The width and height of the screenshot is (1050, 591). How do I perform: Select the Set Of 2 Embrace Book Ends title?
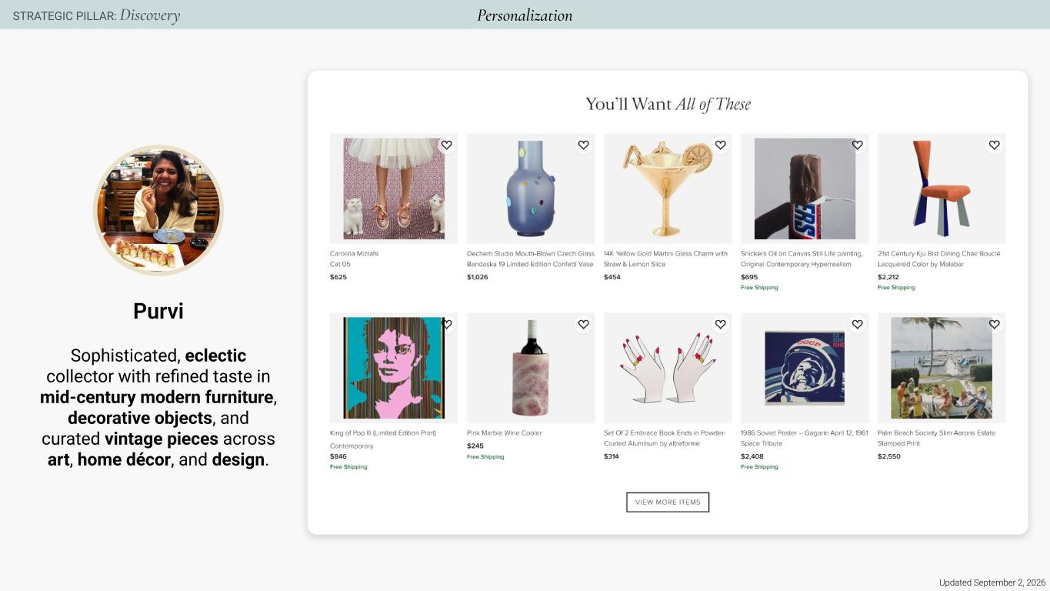coord(665,438)
